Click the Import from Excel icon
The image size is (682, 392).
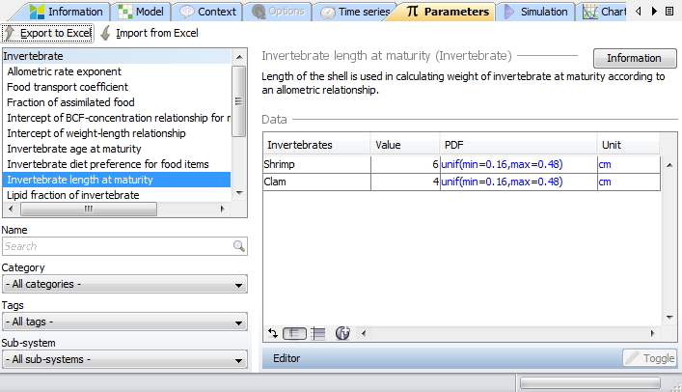tap(106, 33)
